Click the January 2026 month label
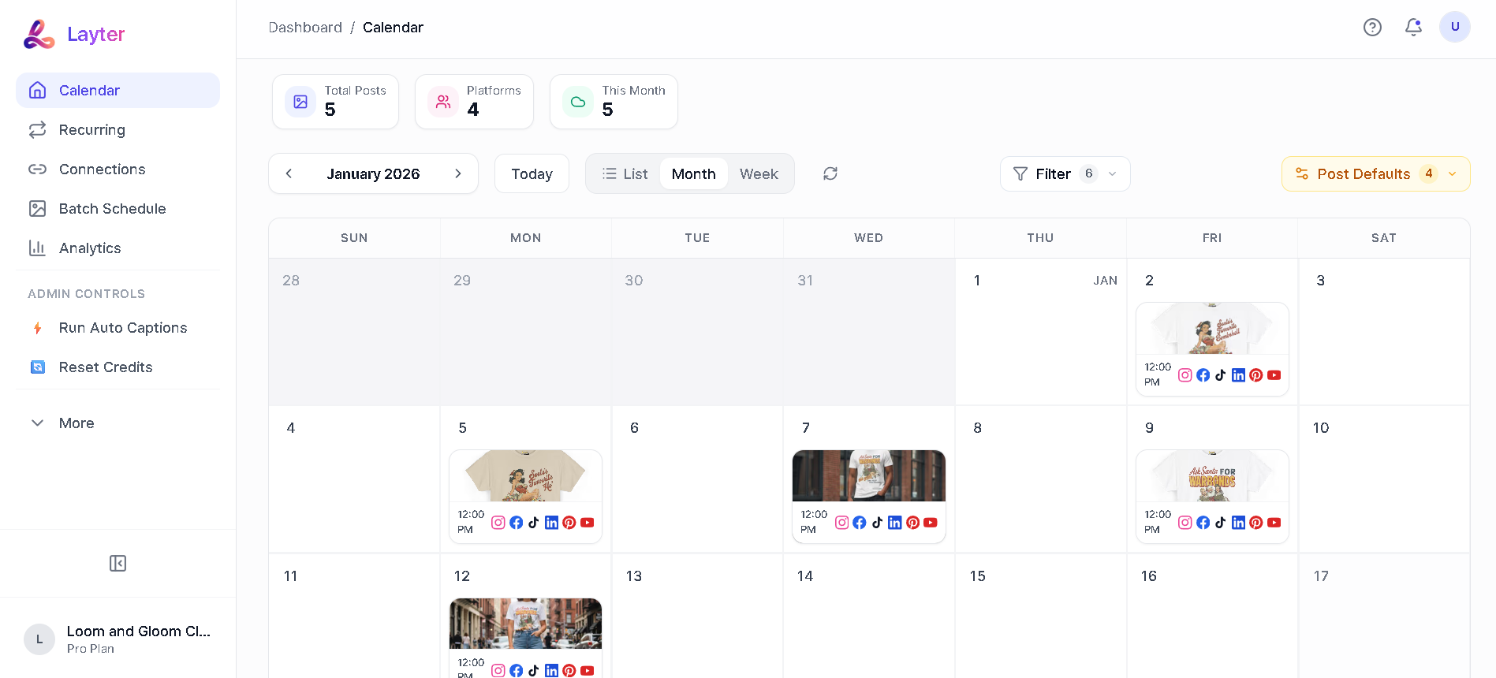 pyautogui.click(x=373, y=173)
